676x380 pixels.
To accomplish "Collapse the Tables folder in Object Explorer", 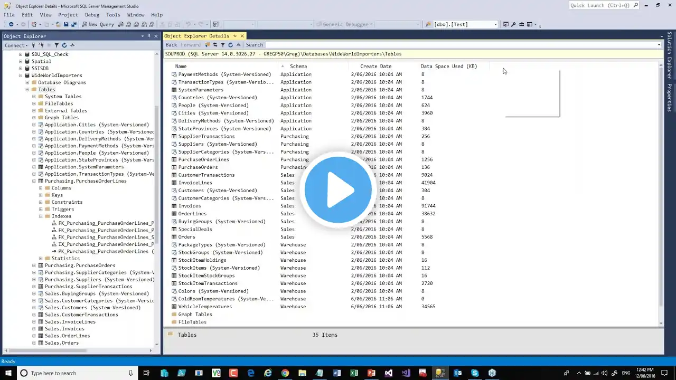I will pos(27,90).
